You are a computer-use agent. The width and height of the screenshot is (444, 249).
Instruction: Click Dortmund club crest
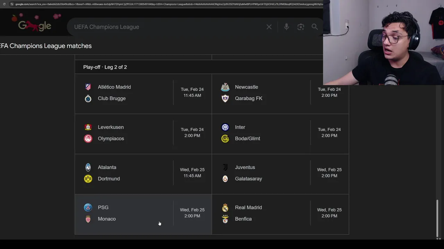pos(88,179)
